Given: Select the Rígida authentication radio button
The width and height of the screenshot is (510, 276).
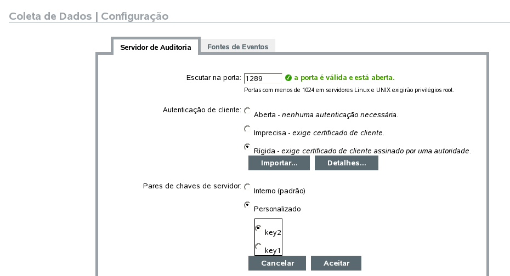Looking at the screenshot, I should (x=247, y=147).
